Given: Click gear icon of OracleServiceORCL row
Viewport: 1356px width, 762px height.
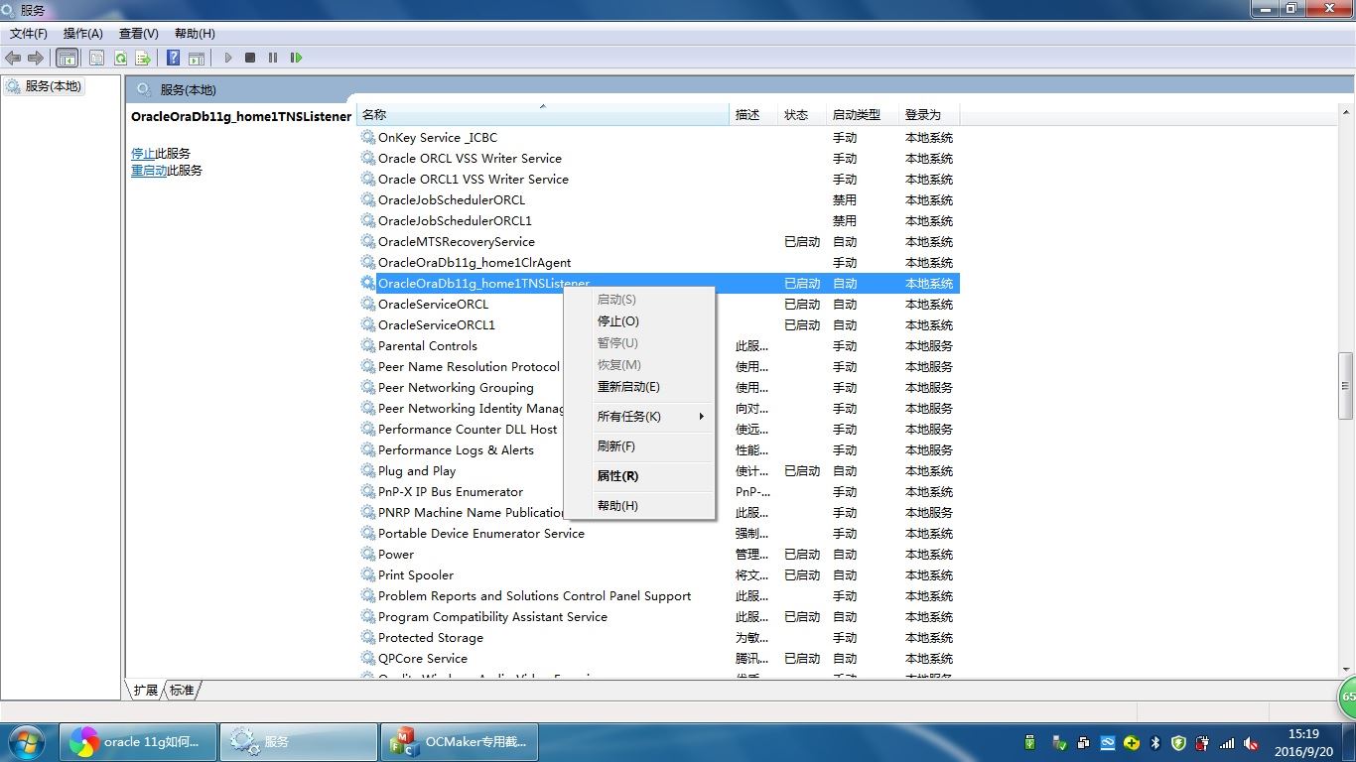Looking at the screenshot, I should point(368,305).
